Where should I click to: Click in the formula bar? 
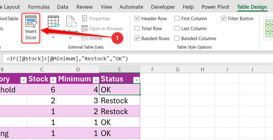(138, 59)
